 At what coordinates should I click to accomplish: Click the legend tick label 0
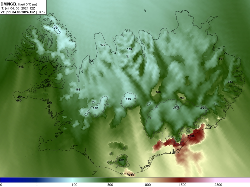1,185
